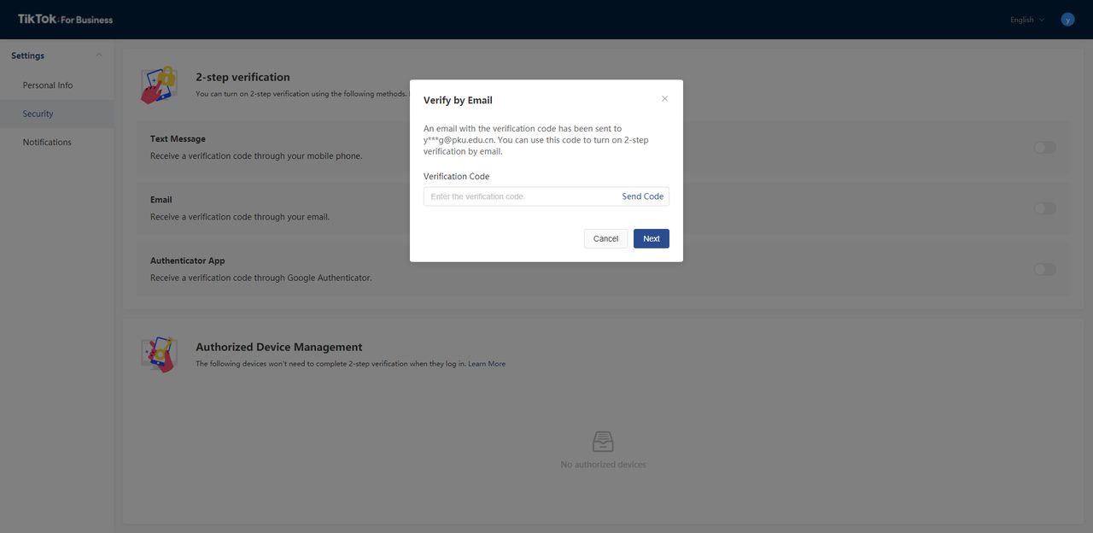Click the No authorized devices text
This screenshot has height=533, width=1093.
point(603,465)
